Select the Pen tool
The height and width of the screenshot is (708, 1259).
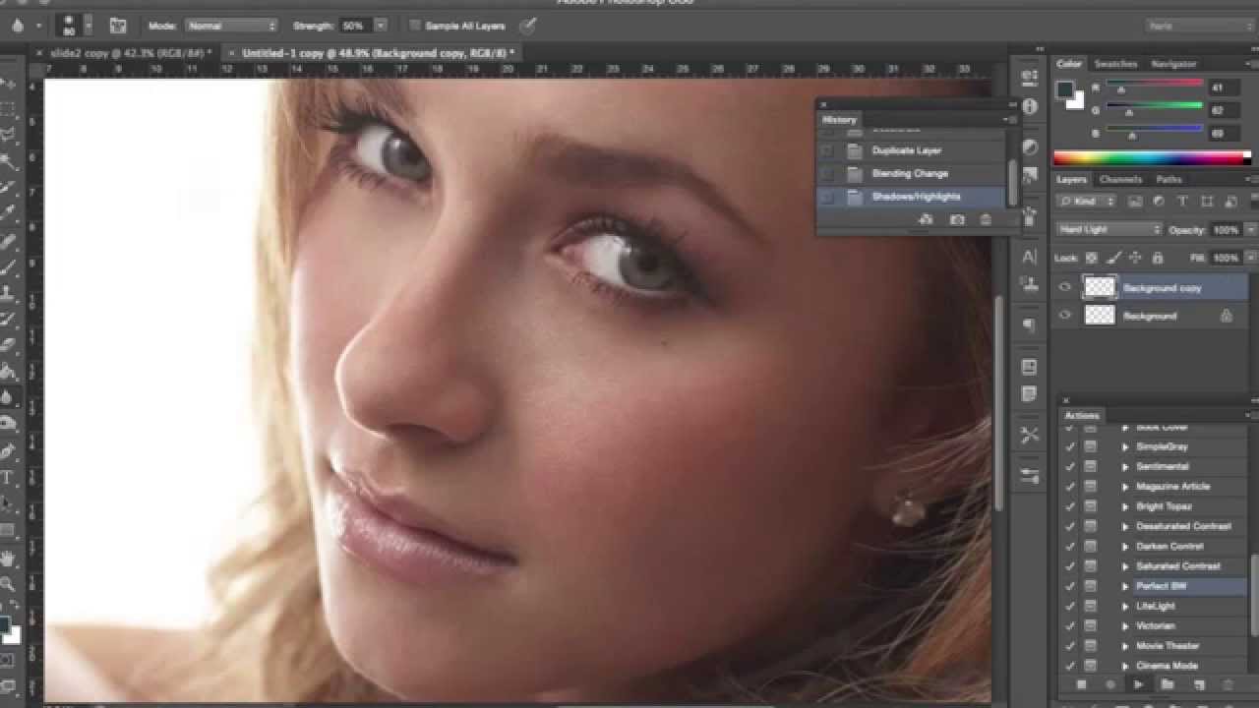pyautogui.click(x=8, y=451)
